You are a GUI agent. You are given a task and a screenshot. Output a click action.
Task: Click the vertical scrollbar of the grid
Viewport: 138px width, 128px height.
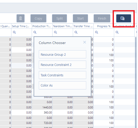coord(136,82)
